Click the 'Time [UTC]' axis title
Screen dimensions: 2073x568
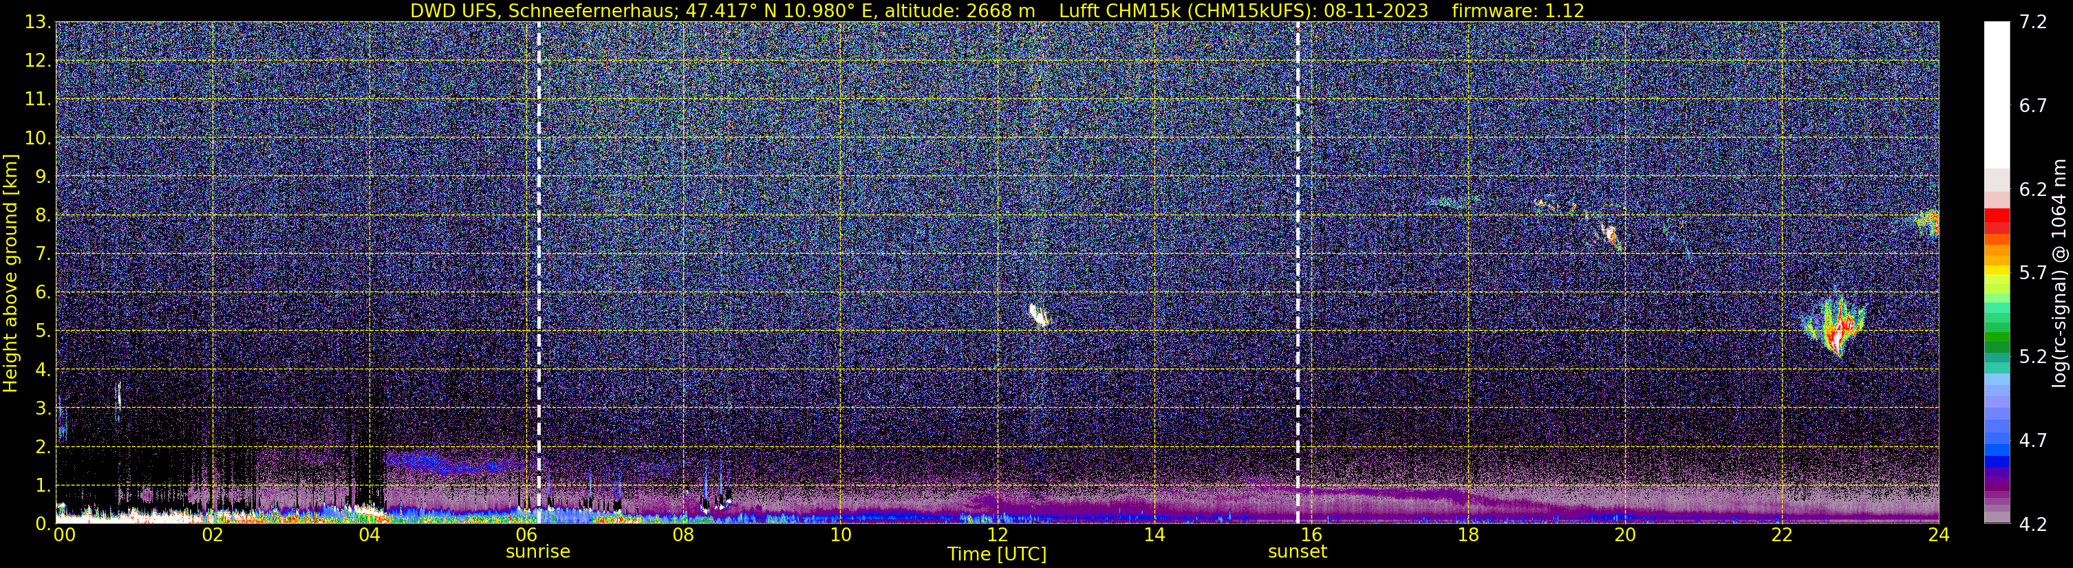pyautogui.click(x=997, y=554)
